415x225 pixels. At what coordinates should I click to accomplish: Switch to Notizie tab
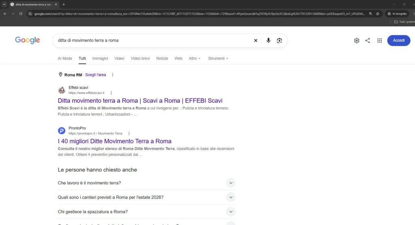pos(162,58)
